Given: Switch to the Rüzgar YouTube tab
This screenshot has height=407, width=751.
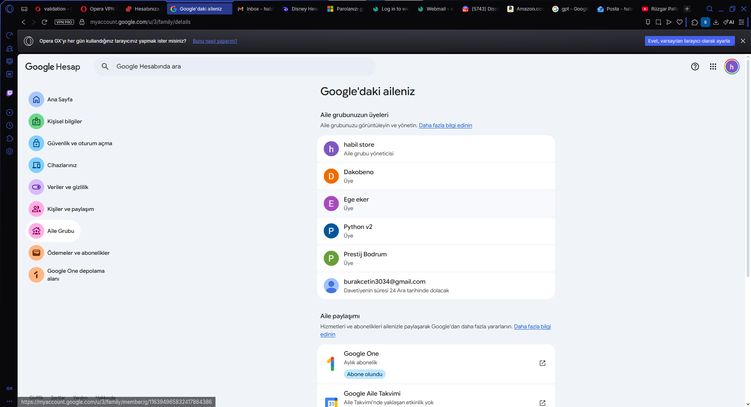Looking at the screenshot, I should pyautogui.click(x=660, y=9).
